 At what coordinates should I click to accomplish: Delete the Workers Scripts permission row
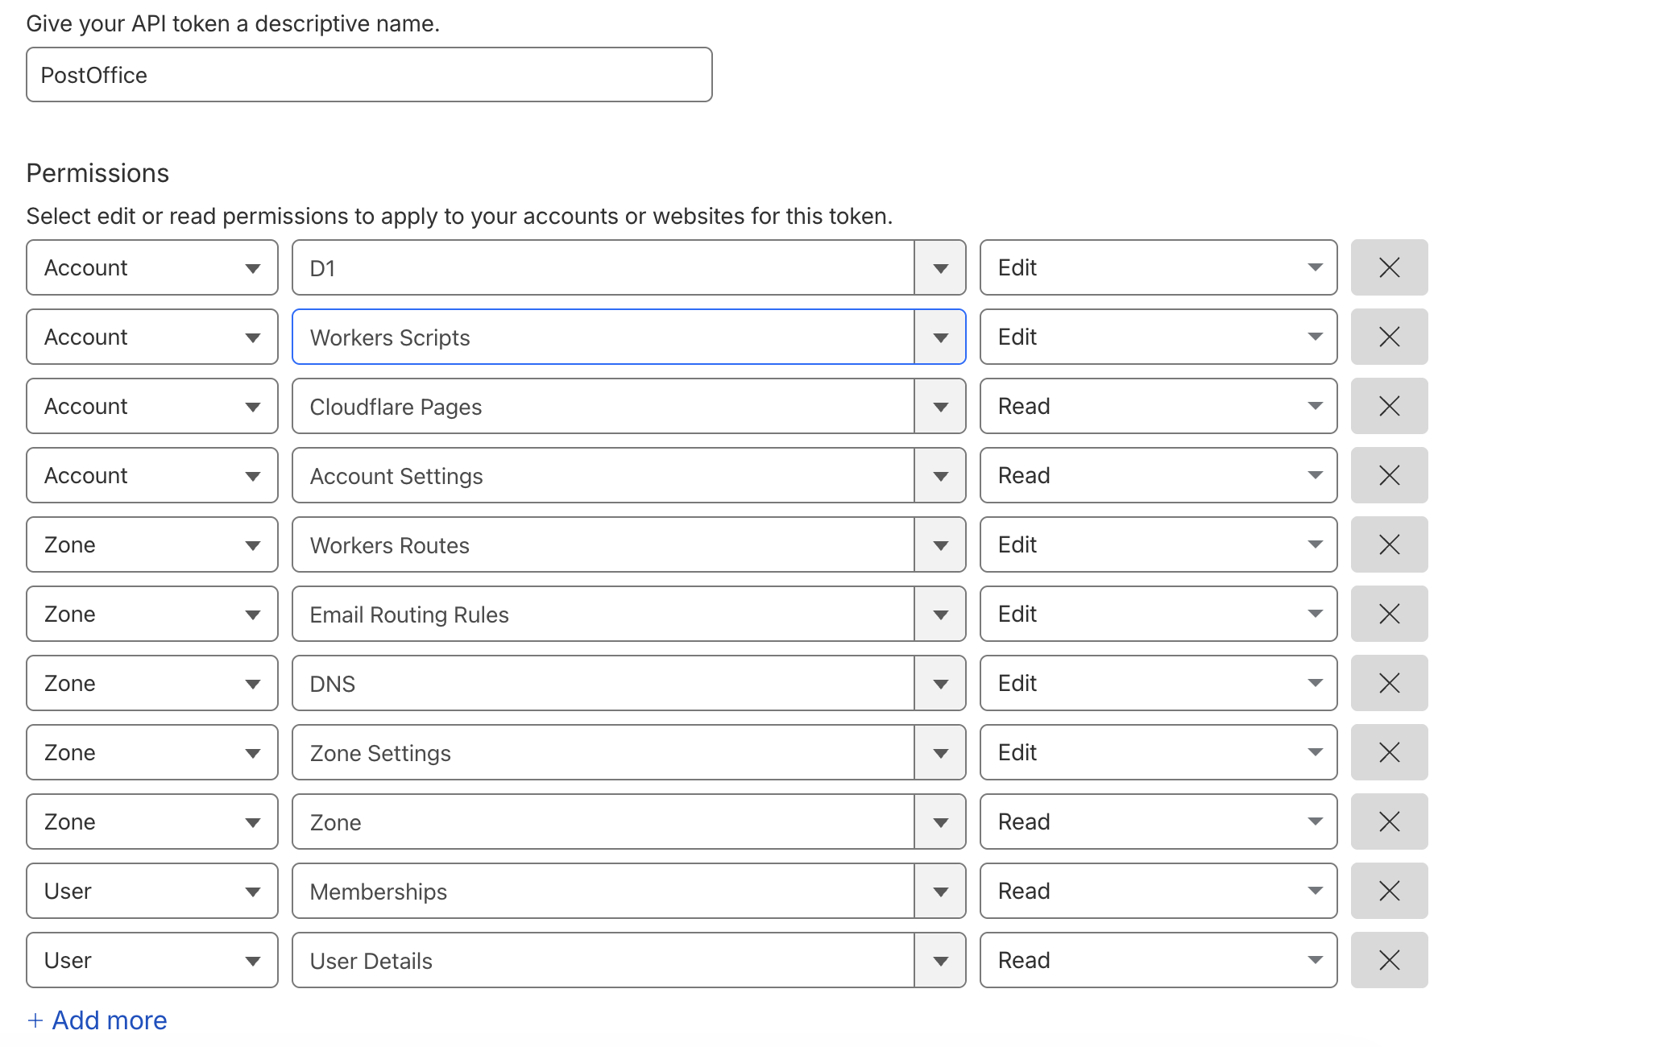(1389, 337)
